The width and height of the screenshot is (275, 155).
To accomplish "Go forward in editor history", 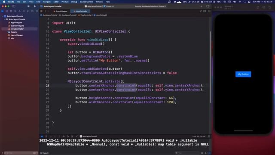I will click(x=48, y=11).
